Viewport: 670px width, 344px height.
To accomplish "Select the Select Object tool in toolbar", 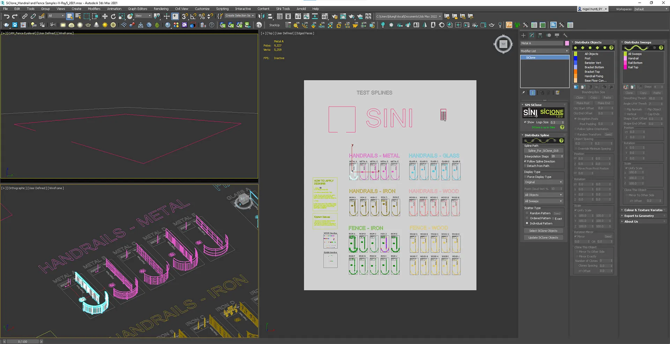I will (70, 16).
